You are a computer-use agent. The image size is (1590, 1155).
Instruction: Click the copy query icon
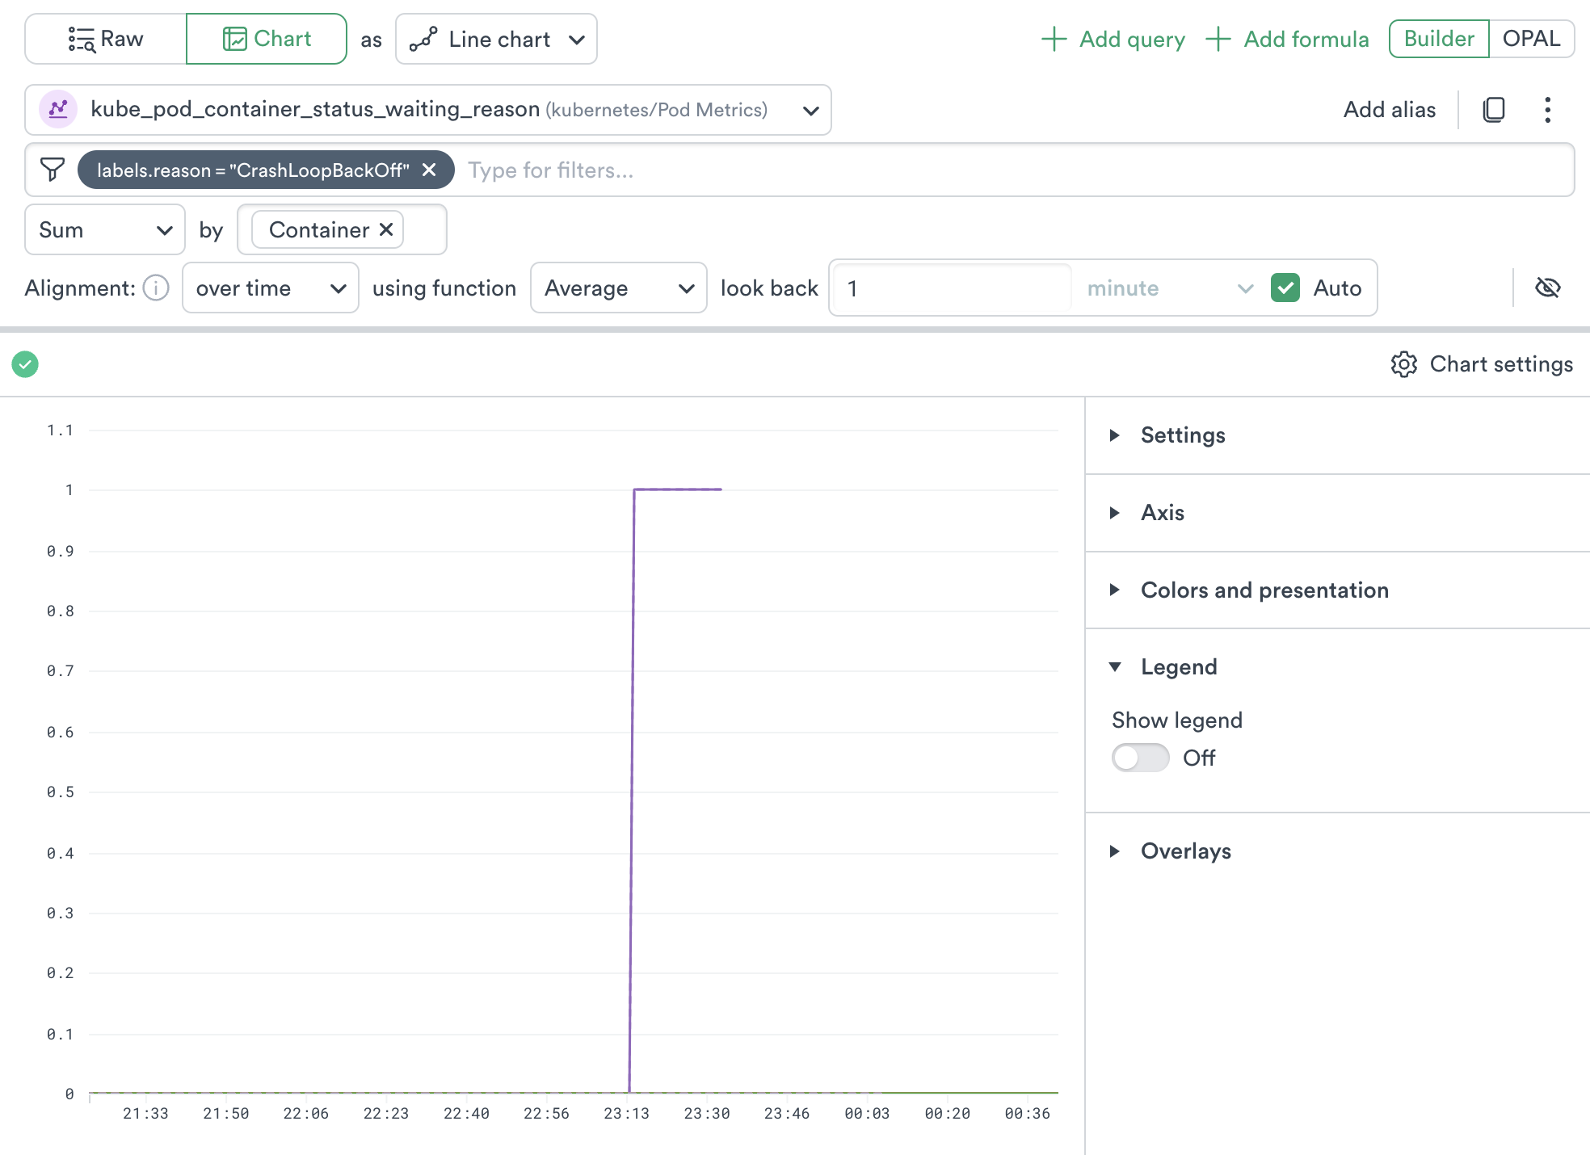tap(1494, 110)
